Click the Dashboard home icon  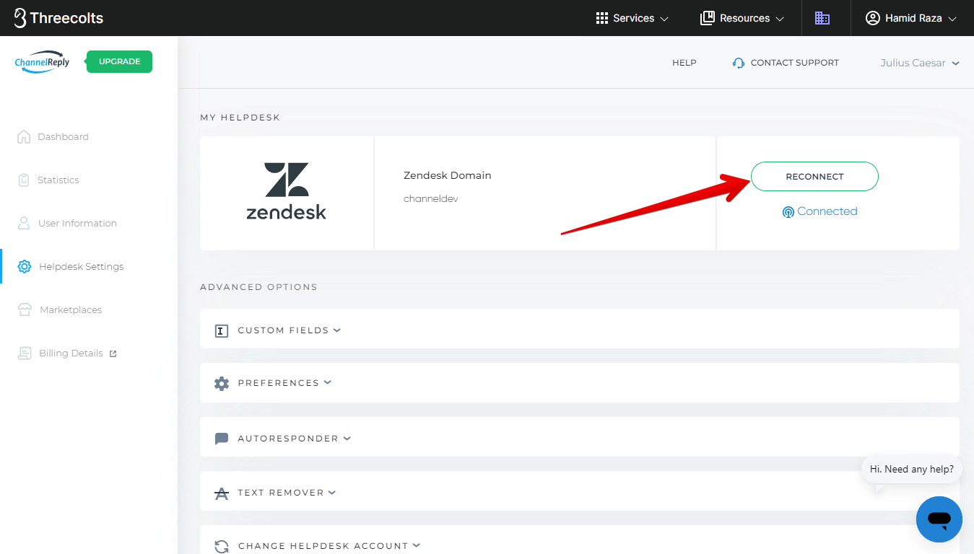24,136
